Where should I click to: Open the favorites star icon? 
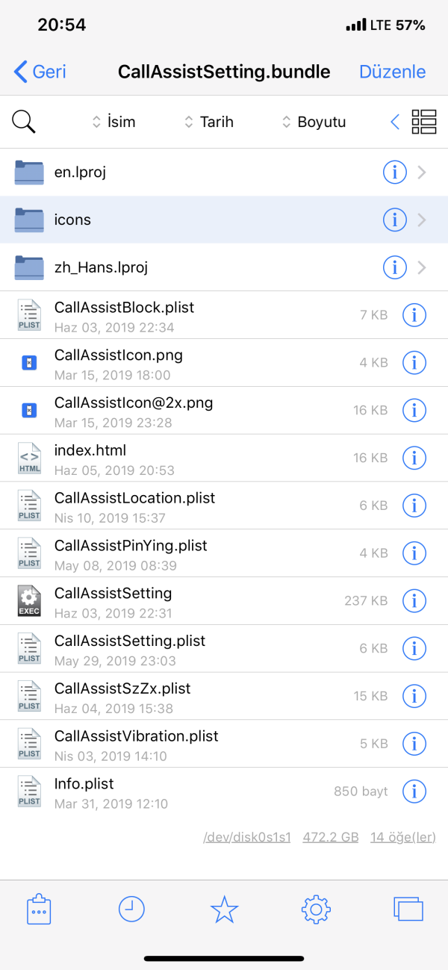[x=224, y=910]
